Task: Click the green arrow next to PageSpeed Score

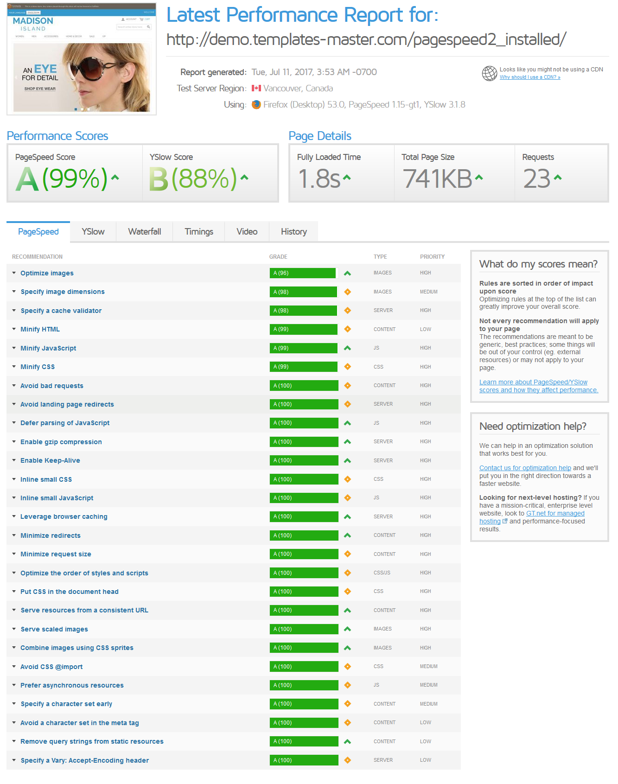Action: coord(115,177)
